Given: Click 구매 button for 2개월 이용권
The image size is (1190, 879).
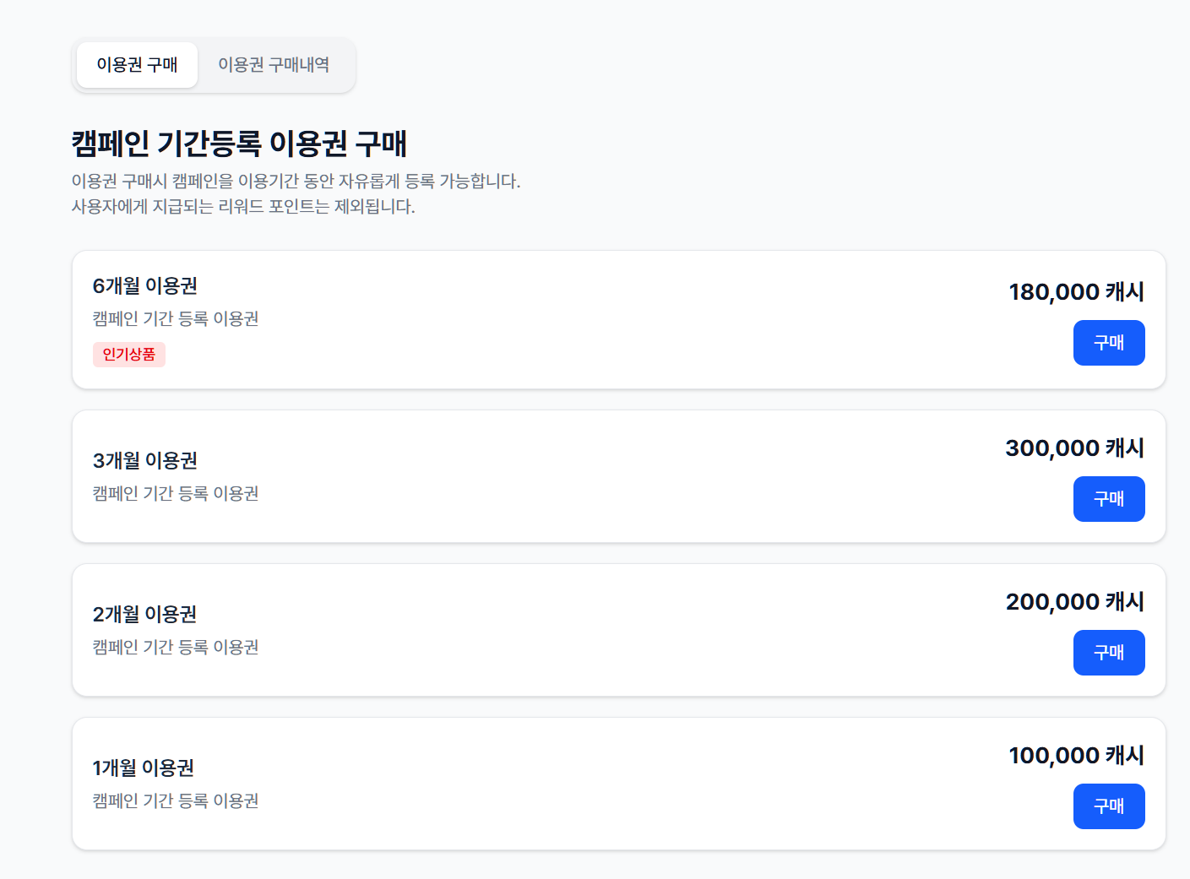Looking at the screenshot, I should pos(1108,652).
